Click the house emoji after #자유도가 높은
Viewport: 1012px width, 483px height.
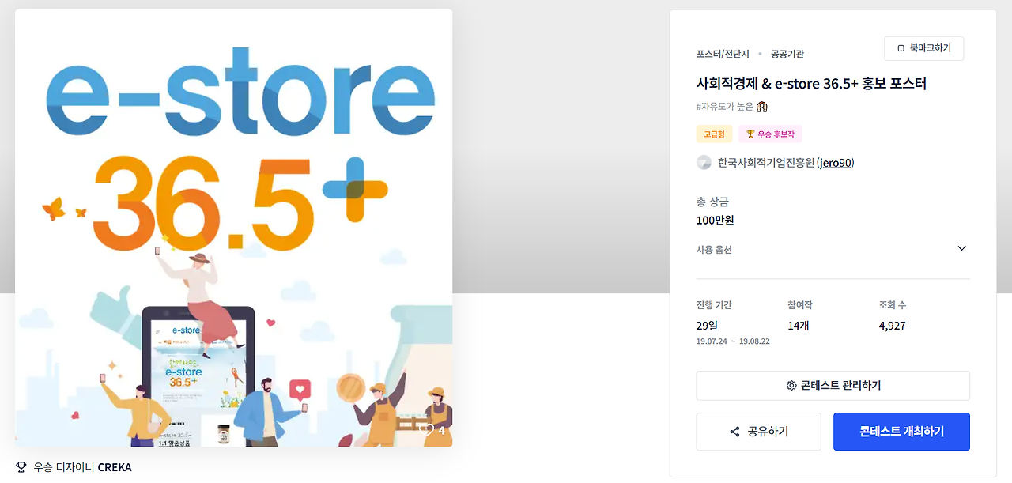pos(762,106)
